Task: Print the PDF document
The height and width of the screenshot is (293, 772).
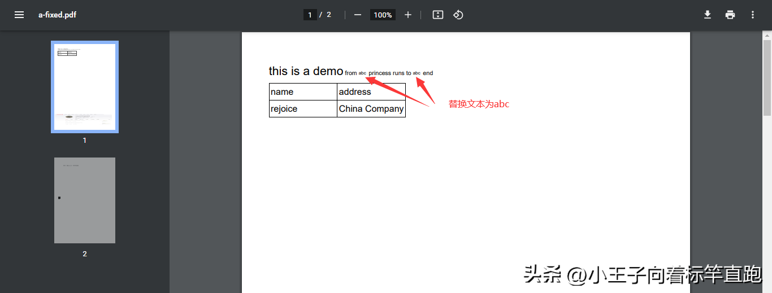Action: [x=730, y=15]
